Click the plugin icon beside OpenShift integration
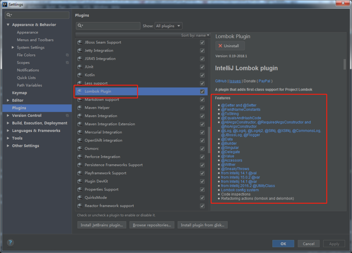The width and height of the screenshot is (352, 253). (80, 140)
